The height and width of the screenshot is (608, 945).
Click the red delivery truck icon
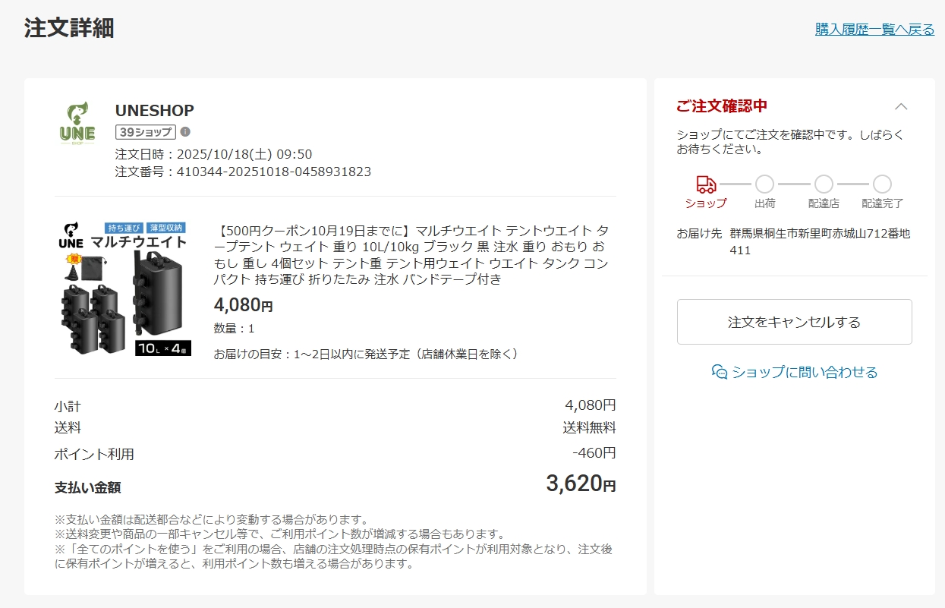click(706, 184)
